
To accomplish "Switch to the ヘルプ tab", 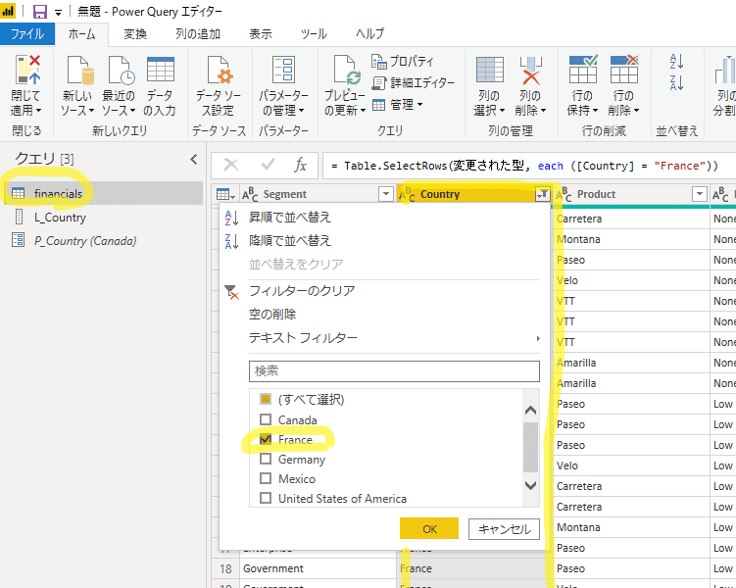I will coord(369,33).
